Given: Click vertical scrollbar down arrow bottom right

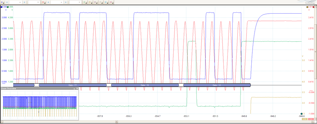Looking at the screenshot, I should coord(316,119).
